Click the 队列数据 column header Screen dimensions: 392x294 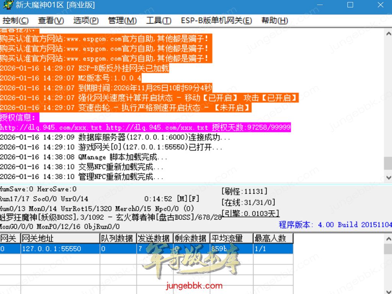pos(118,238)
